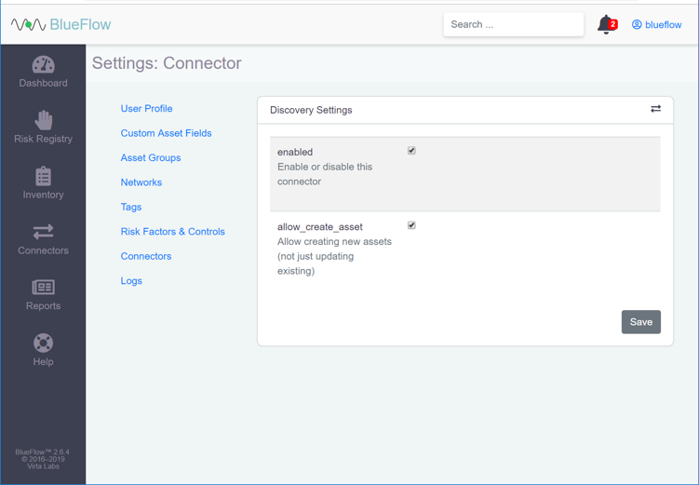
Task: Toggle the allow_create_asset checkbox
Action: [411, 225]
